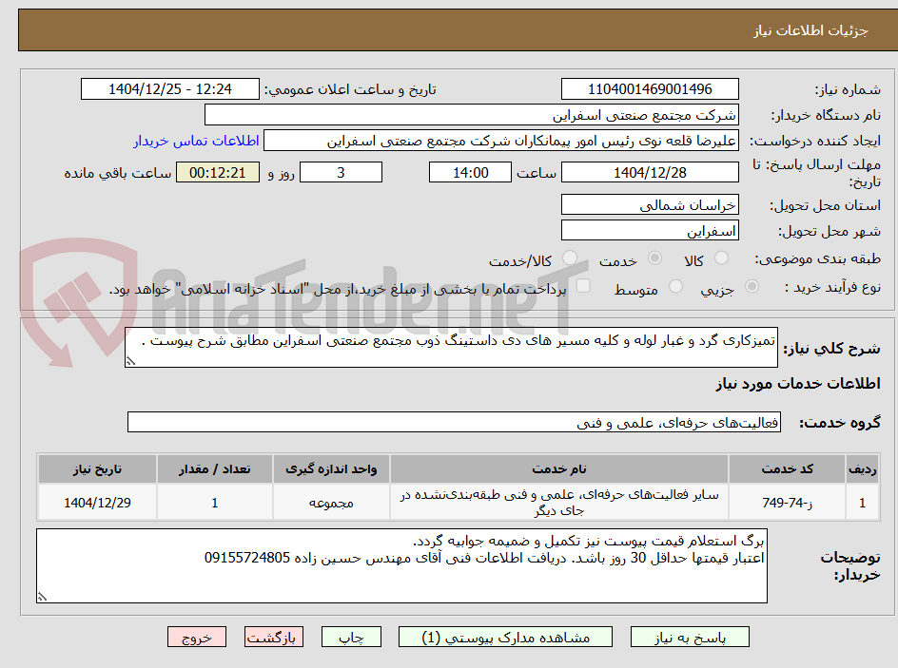Click the کد خدمت column header
Viewport: 898px width, 668px height.
tap(787, 469)
